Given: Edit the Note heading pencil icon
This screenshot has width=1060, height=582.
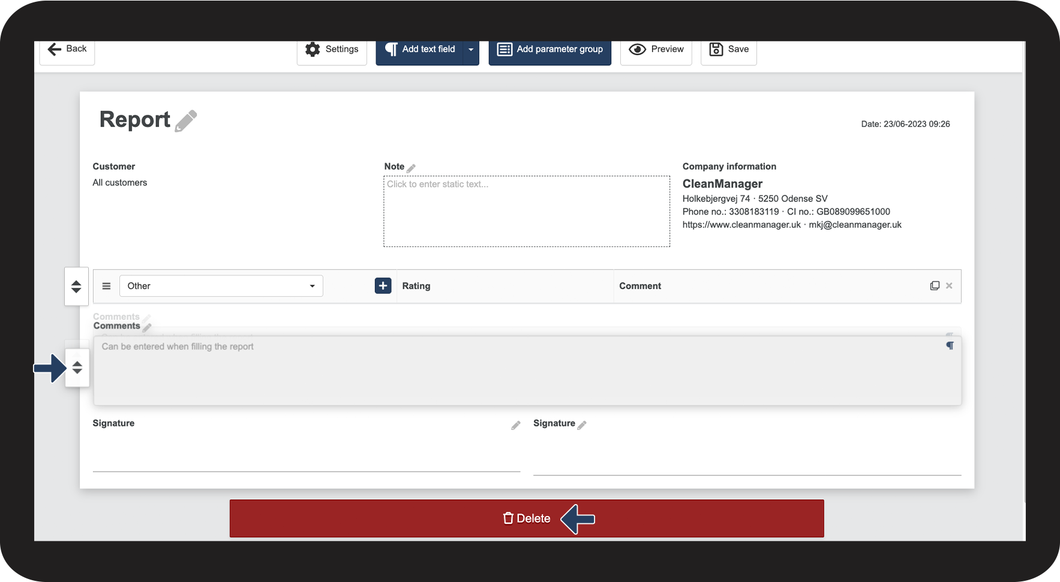Looking at the screenshot, I should [x=411, y=168].
